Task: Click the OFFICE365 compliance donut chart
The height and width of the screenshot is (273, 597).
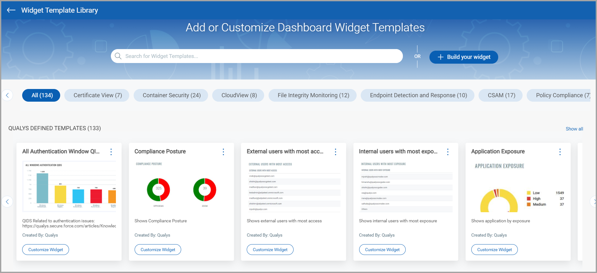Action: click(158, 190)
